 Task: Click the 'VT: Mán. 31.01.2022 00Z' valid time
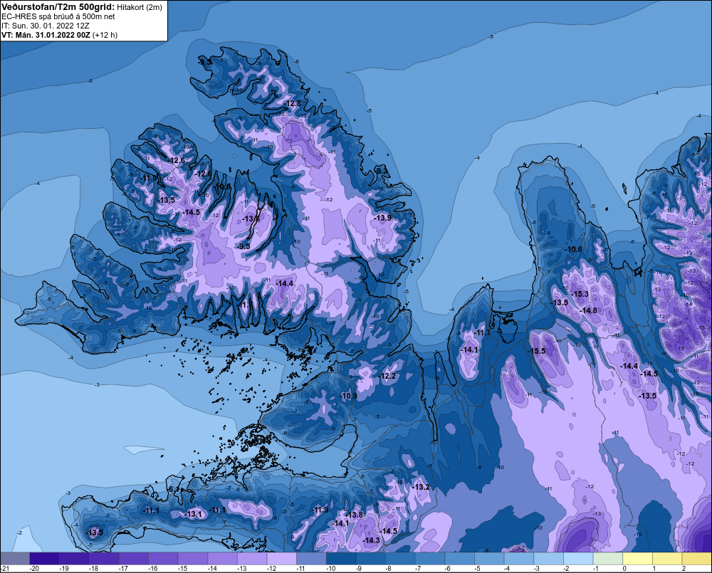(46, 35)
